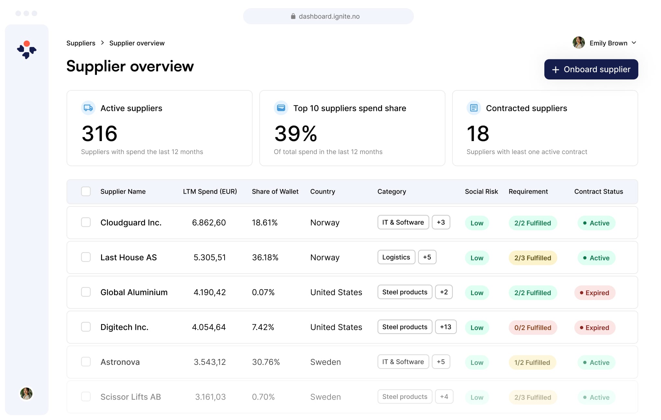This screenshot has height=420, width=661.
Task: Click the lock icon in address bar
Action: pyautogui.click(x=293, y=16)
